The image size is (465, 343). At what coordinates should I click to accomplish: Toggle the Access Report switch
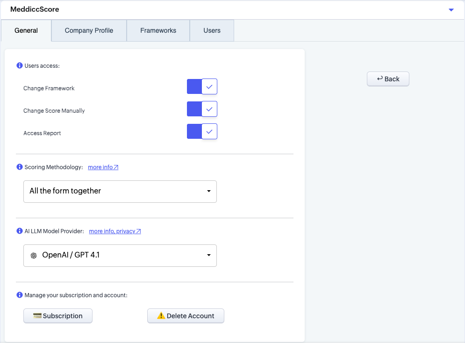point(202,131)
